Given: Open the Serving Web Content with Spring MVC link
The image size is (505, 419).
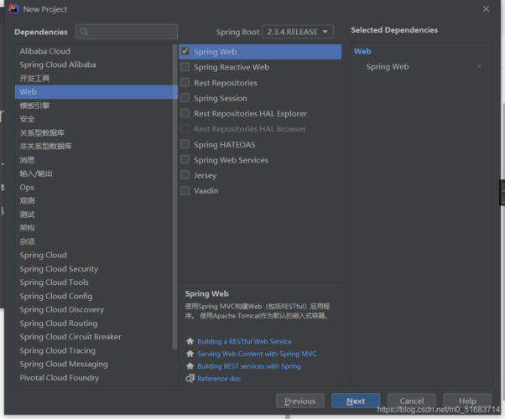Looking at the screenshot, I should [257, 354].
